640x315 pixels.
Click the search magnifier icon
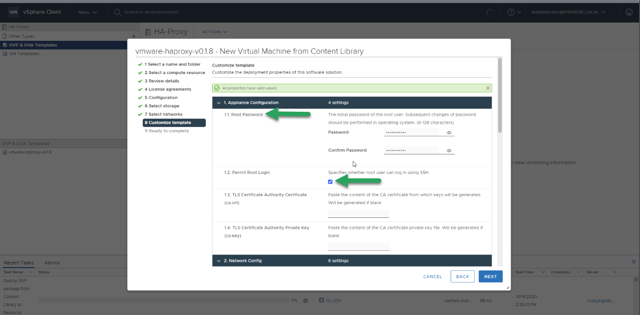coord(117,12)
